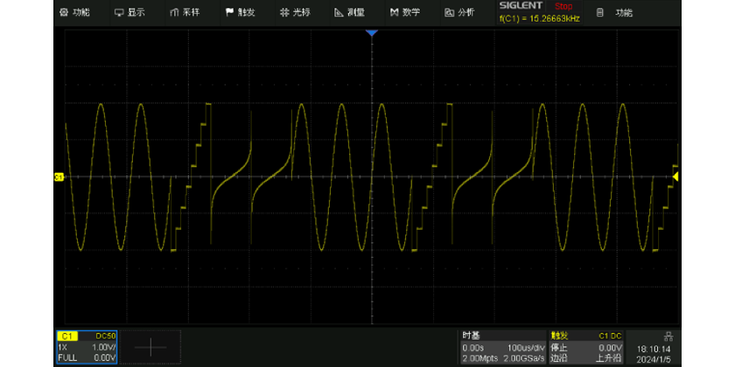Viewport: 735px width, 367px height.
Task: Click the plus add-channel box
Action: tap(149, 347)
